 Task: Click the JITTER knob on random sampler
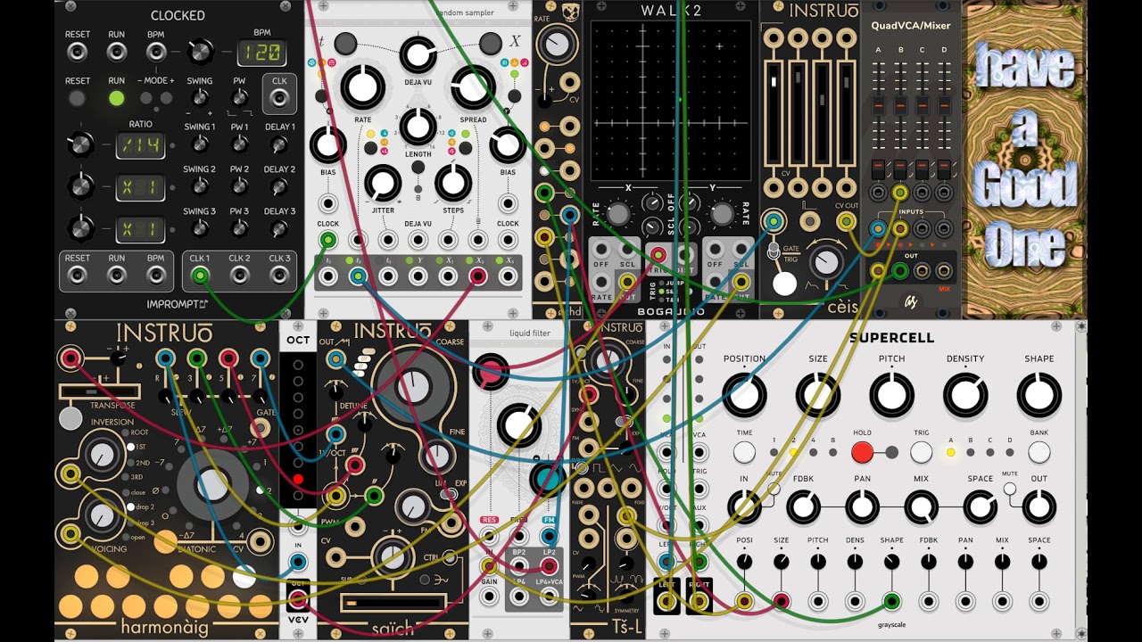click(x=382, y=183)
